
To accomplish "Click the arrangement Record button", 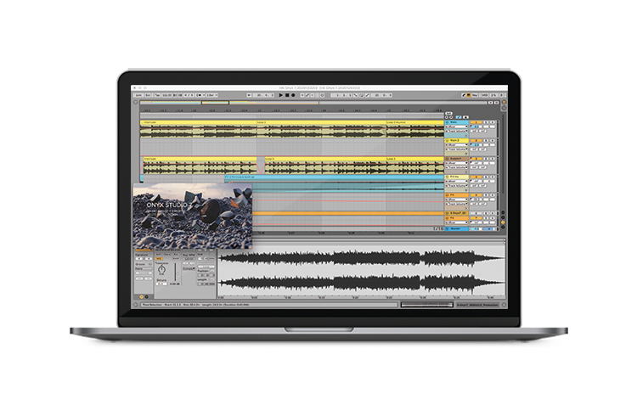I will (x=293, y=95).
